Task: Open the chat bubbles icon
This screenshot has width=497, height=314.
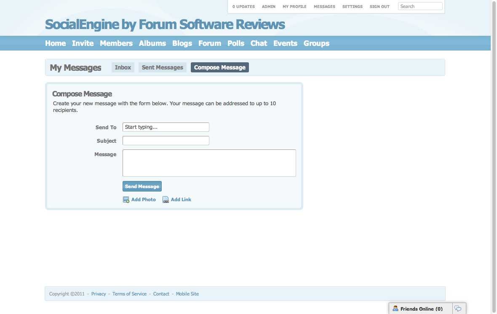Action: 458,309
